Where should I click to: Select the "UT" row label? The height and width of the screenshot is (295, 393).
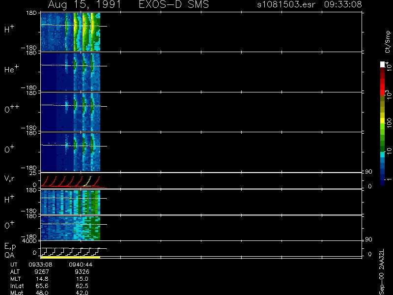click(x=14, y=265)
